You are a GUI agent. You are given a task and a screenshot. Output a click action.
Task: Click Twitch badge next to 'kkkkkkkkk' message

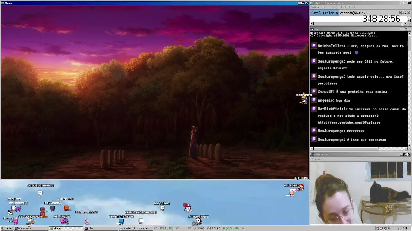click(314, 131)
